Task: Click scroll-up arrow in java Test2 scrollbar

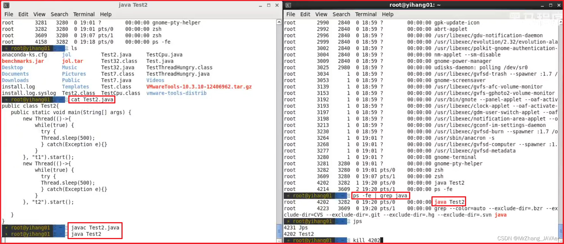Action: tap(279, 22)
